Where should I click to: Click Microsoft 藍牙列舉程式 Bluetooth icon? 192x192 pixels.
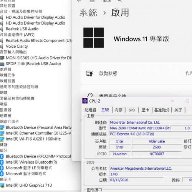pyautogui.click(x=2, y=174)
